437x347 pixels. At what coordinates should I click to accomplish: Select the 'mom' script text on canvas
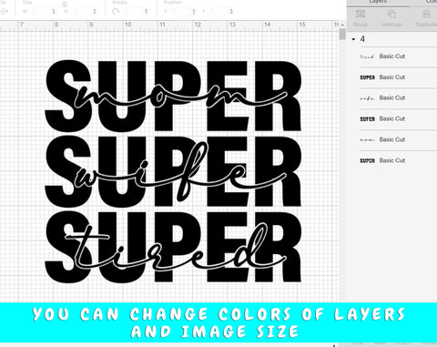point(180,96)
